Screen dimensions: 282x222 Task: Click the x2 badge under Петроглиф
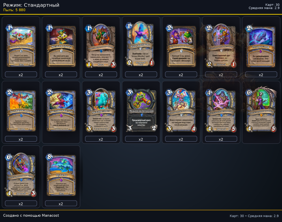click(261, 75)
